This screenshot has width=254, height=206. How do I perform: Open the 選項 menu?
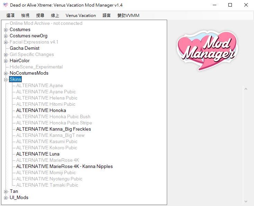(10, 16)
